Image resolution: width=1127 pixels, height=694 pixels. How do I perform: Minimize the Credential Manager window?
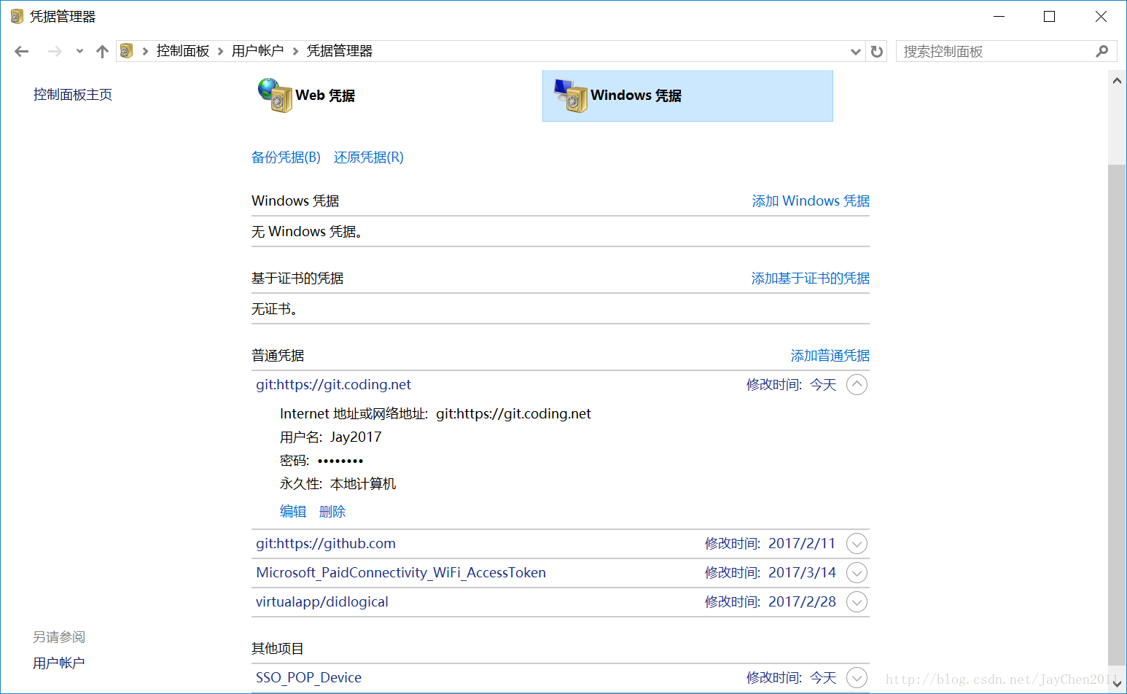[x=999, y=17]
